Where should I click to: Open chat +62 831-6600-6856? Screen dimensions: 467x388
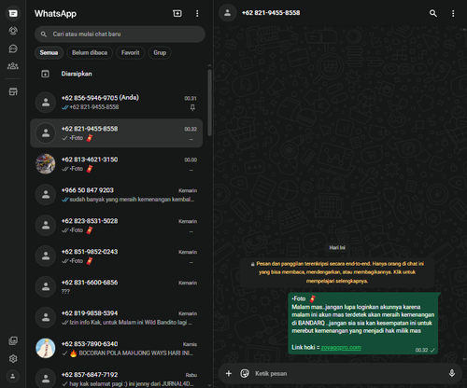pos(117,287)
